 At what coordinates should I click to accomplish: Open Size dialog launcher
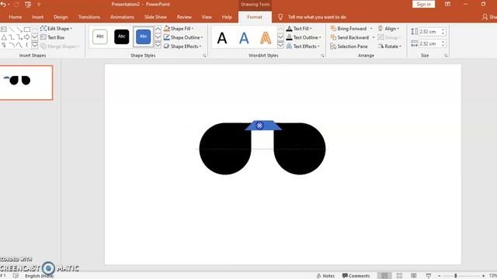point(446,56)
